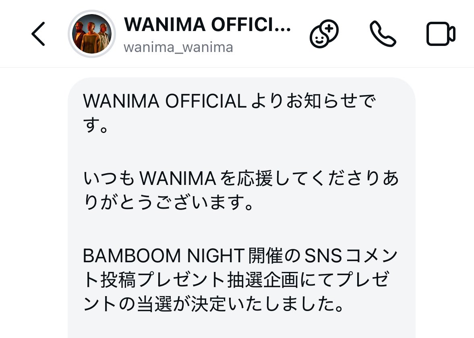
Task: Select the line 'いつも WANIMA を応援してくださりあ'
Action: tap(241, 178)
